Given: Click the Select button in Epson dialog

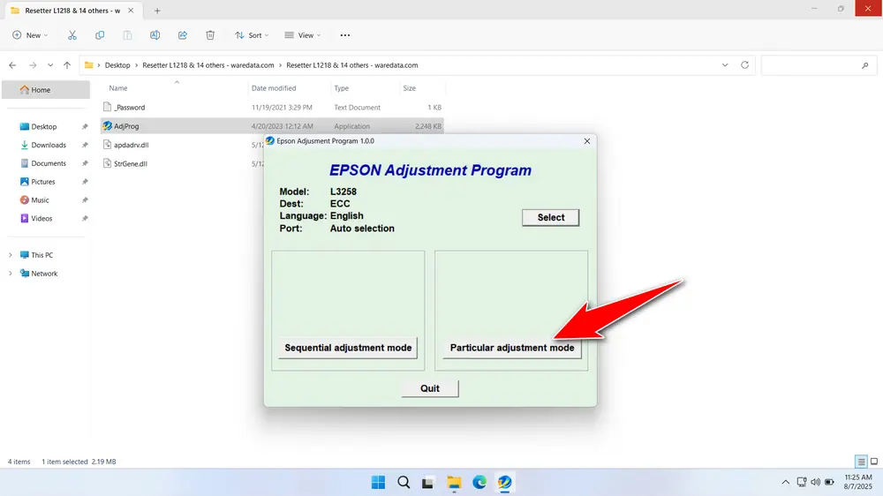Looking at the screenshot, I should (550, 217).
